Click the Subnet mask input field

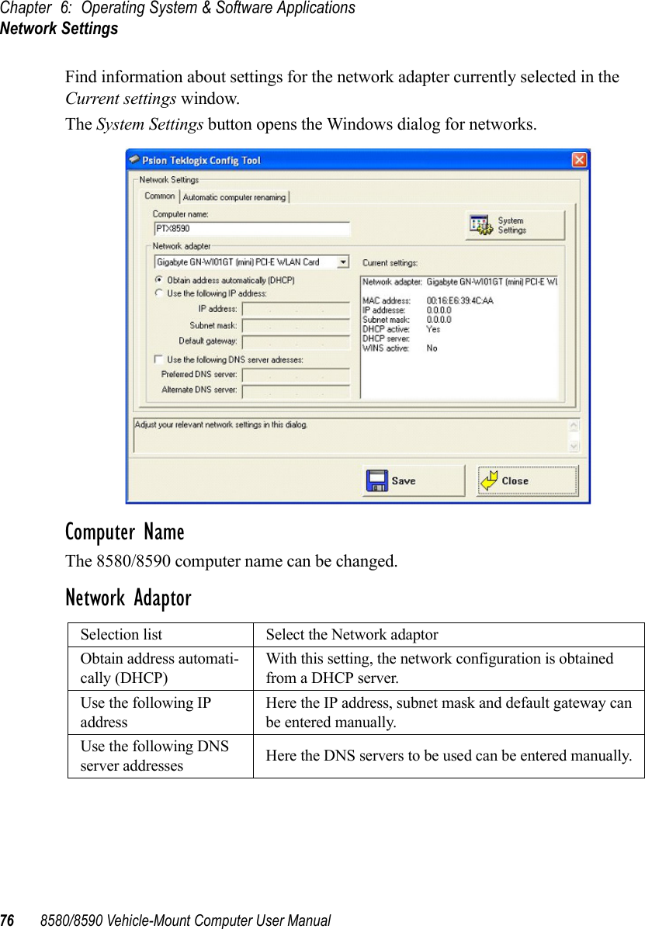pyautogui.click(x=296, y=326)
